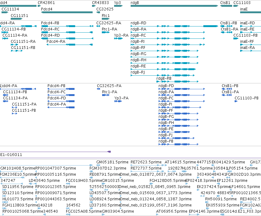This screenshot has width=261, height=216.
Task: Open protein rdgB-PH
Action: (x=166, y=123)
